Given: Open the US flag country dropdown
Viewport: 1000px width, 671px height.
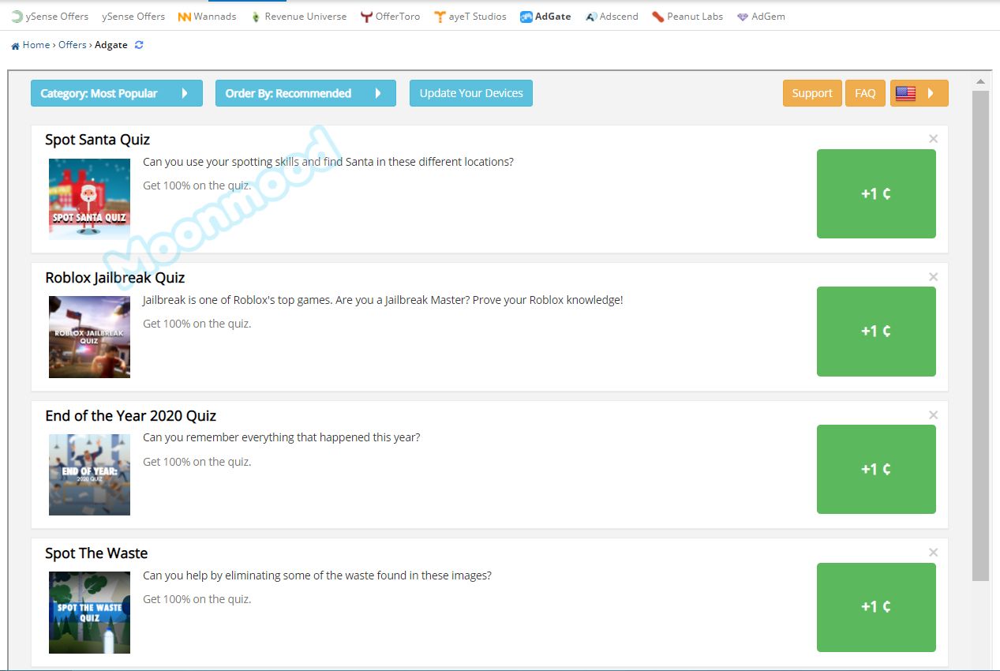Looking at the screenshot, I should click(919, 93).
